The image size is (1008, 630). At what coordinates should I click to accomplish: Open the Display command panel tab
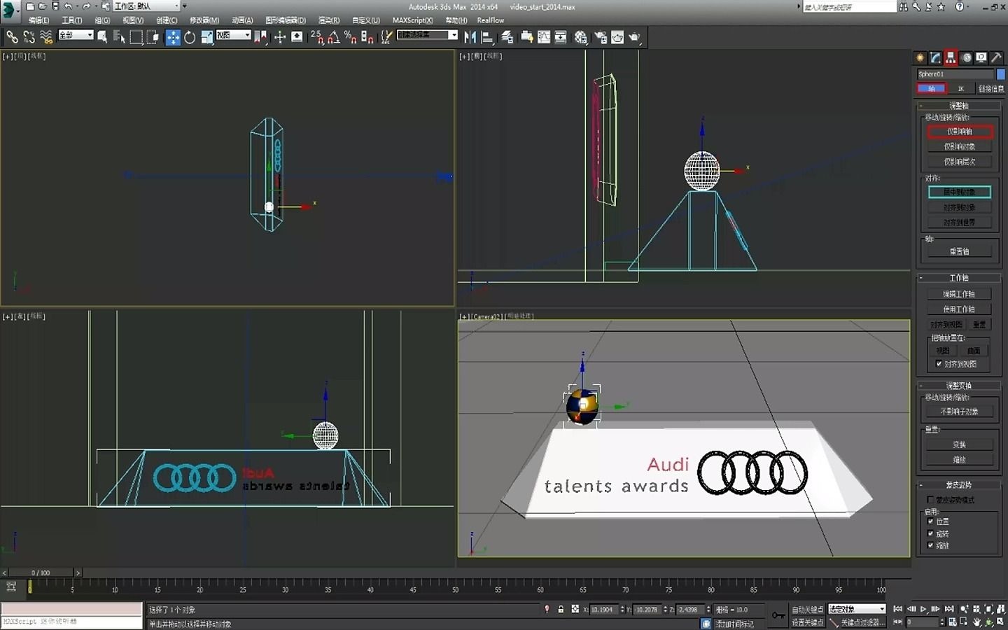(x=981, y=57)
